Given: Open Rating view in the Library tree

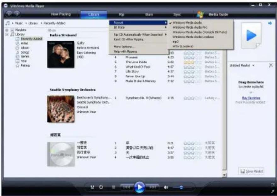Looking at the screenshot, I should 25,65.
